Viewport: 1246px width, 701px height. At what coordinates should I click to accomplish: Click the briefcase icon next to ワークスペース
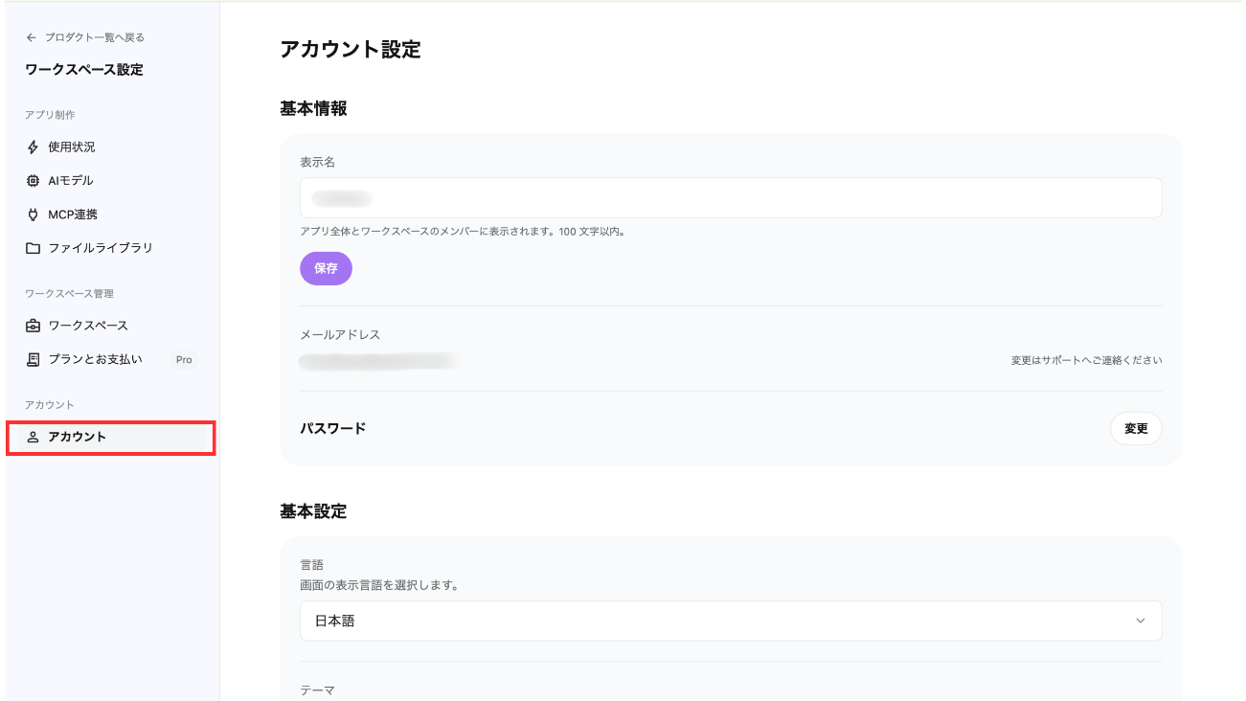[x=34, y=326]
